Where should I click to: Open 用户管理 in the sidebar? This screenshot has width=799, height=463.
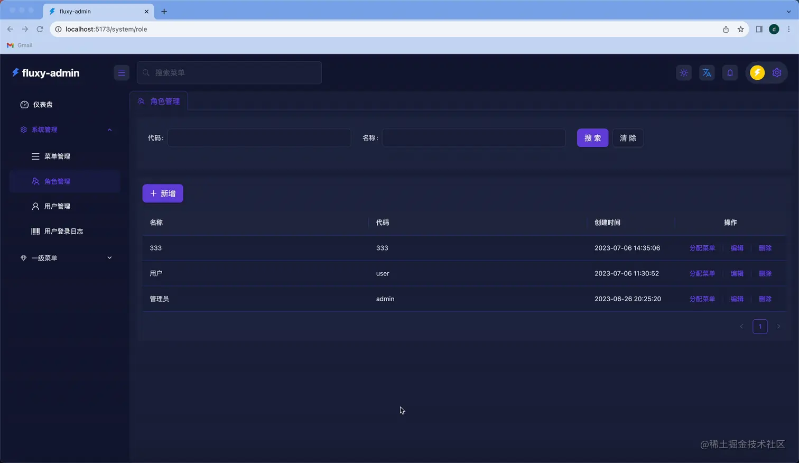pos(65,206)
